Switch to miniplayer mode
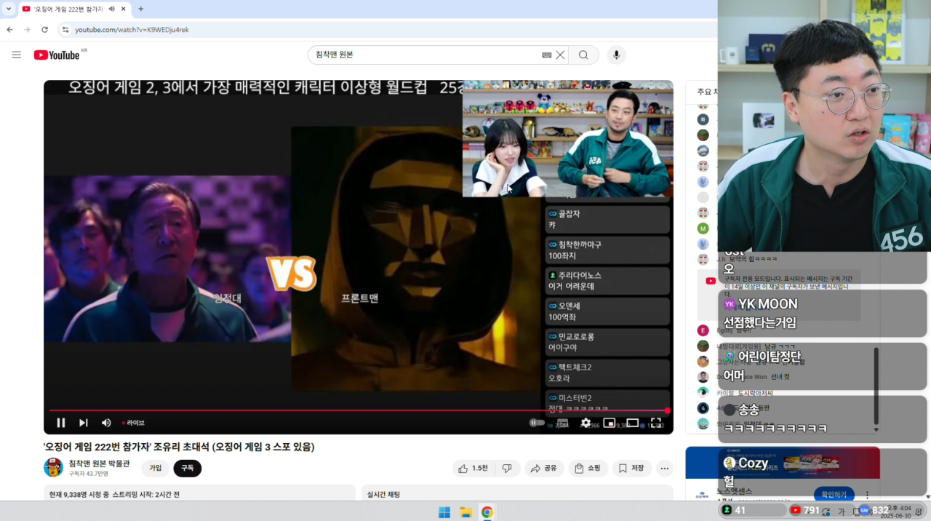The height and width of the screenshot is (521, 931). (610, 423)
